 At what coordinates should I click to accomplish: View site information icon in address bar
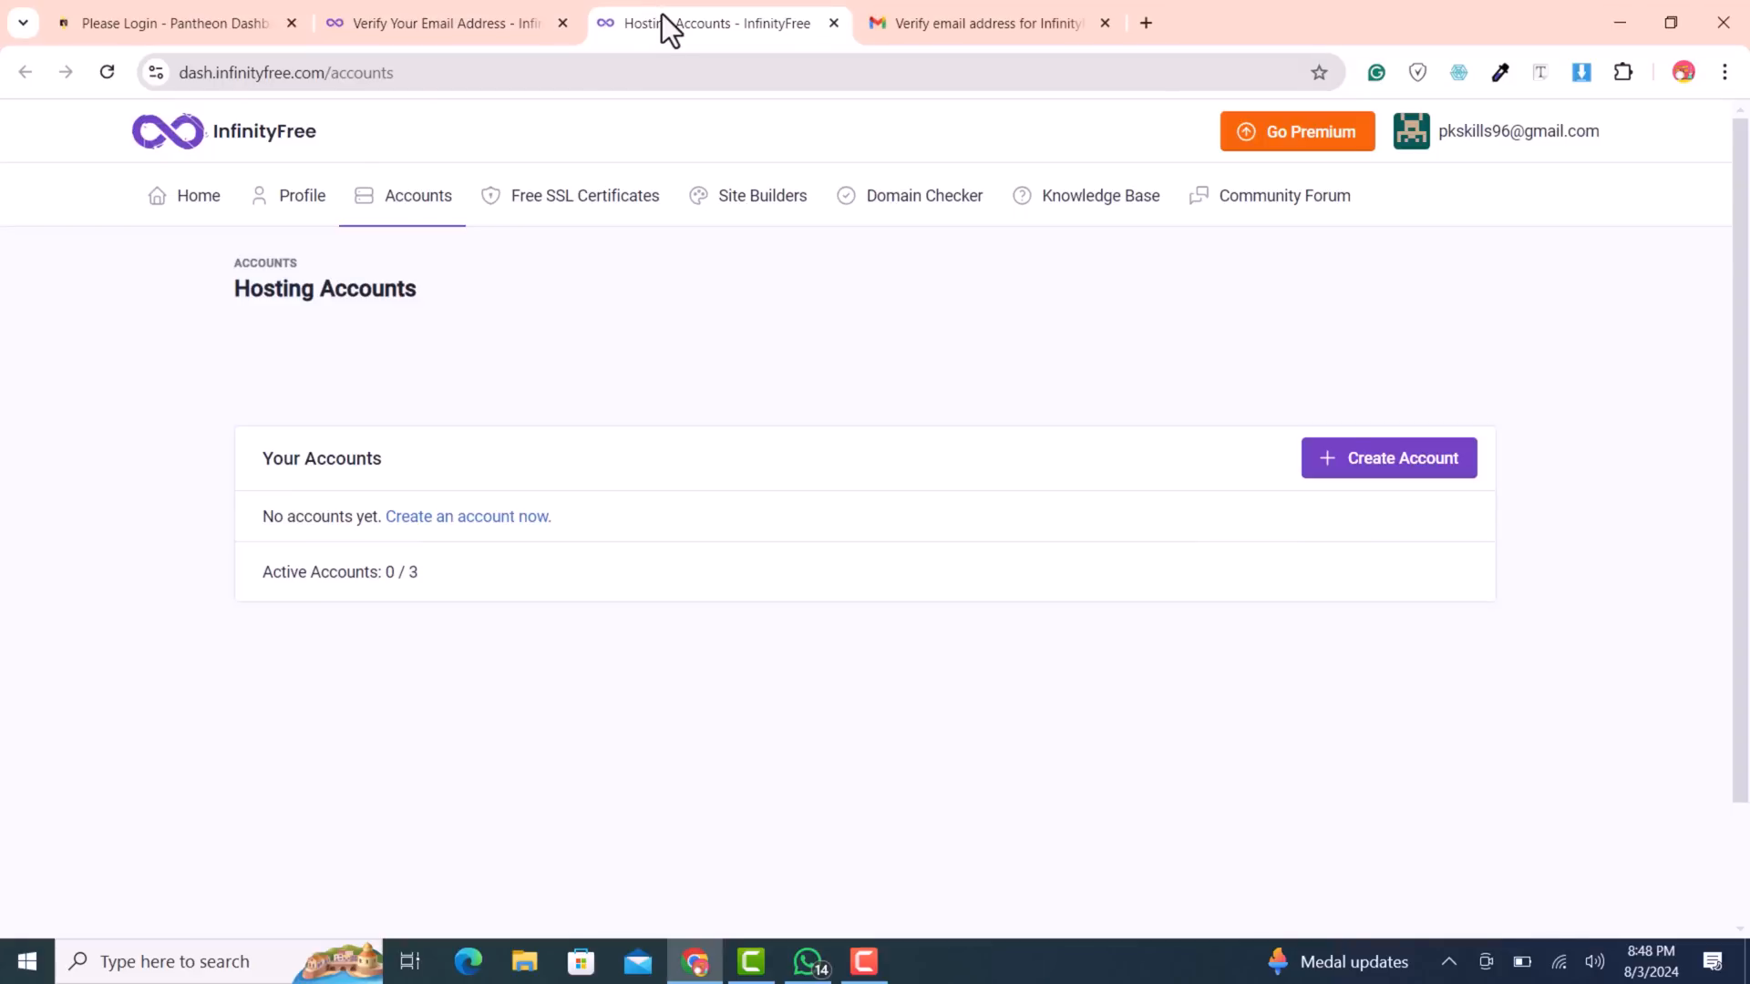[157, 73]
